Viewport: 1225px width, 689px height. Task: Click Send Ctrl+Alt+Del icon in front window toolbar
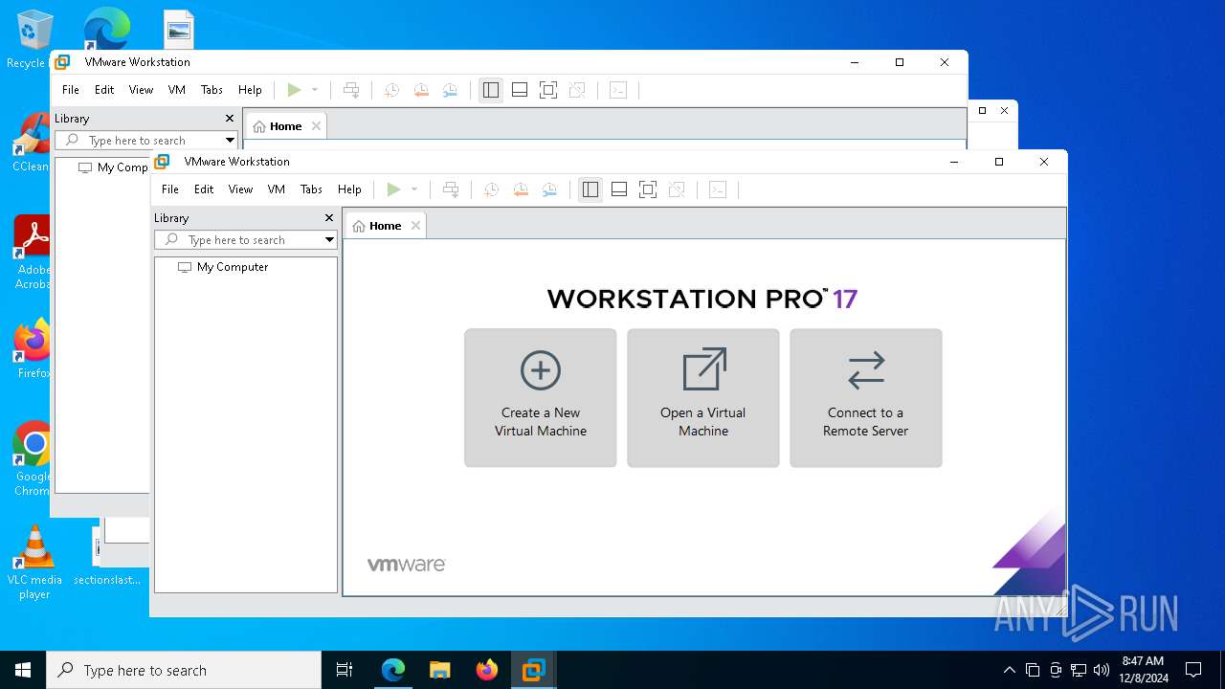click(x=451, y=189)
